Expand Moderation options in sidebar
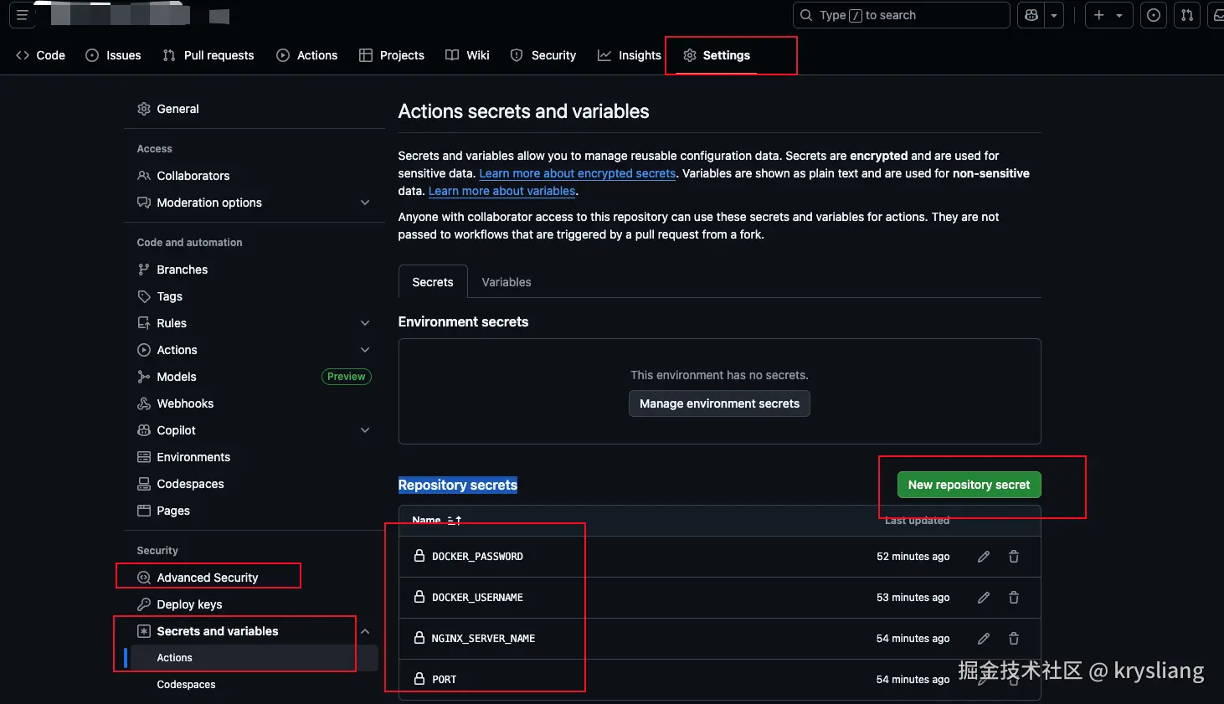The width and height of the screenshot is (1224, 704). (x=365, y=203)
